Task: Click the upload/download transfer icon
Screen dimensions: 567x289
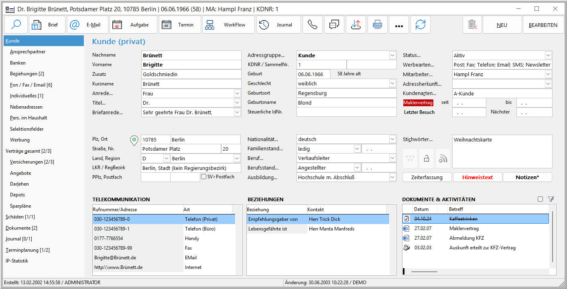Action: pyautogui.click(x=356, y=25)
